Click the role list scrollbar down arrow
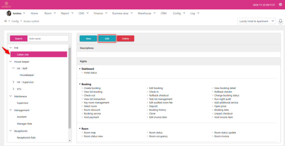 (x=70, y=141)
